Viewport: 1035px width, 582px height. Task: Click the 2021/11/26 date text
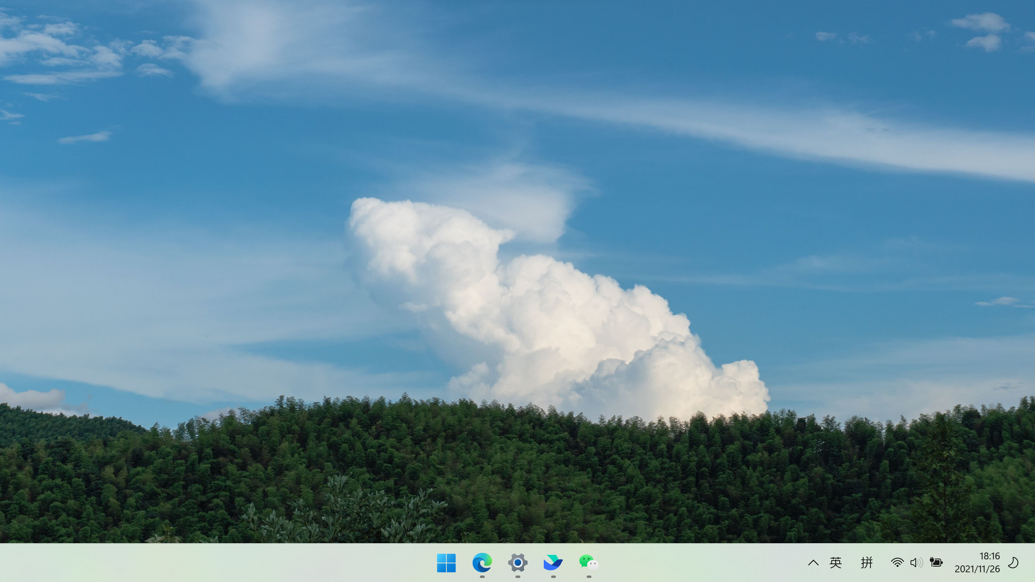click(x=977, y=569)
